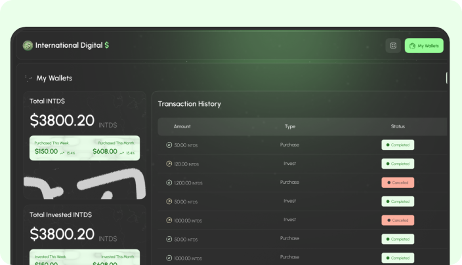Sort by the Type column header

pos(290,126)
